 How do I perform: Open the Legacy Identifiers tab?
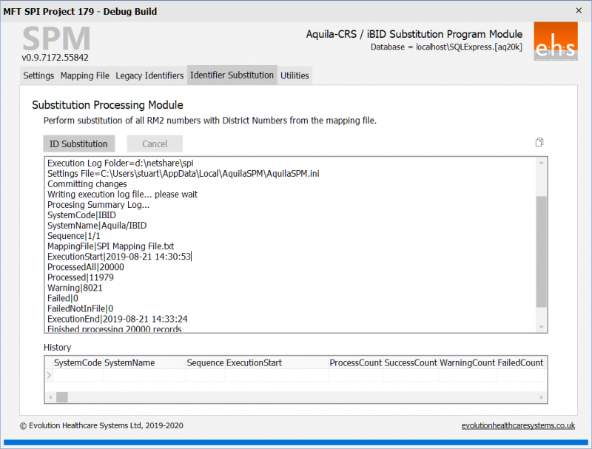click(x=149, y=75)
